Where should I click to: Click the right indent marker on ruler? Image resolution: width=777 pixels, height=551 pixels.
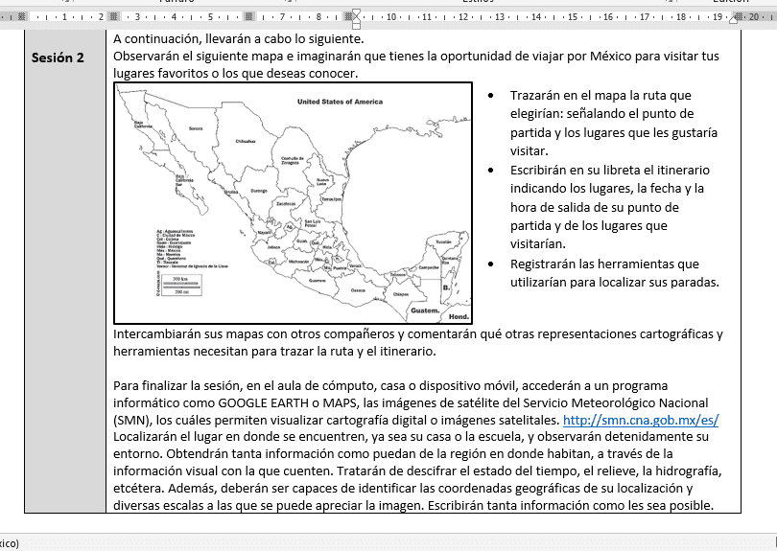point(734,19)
